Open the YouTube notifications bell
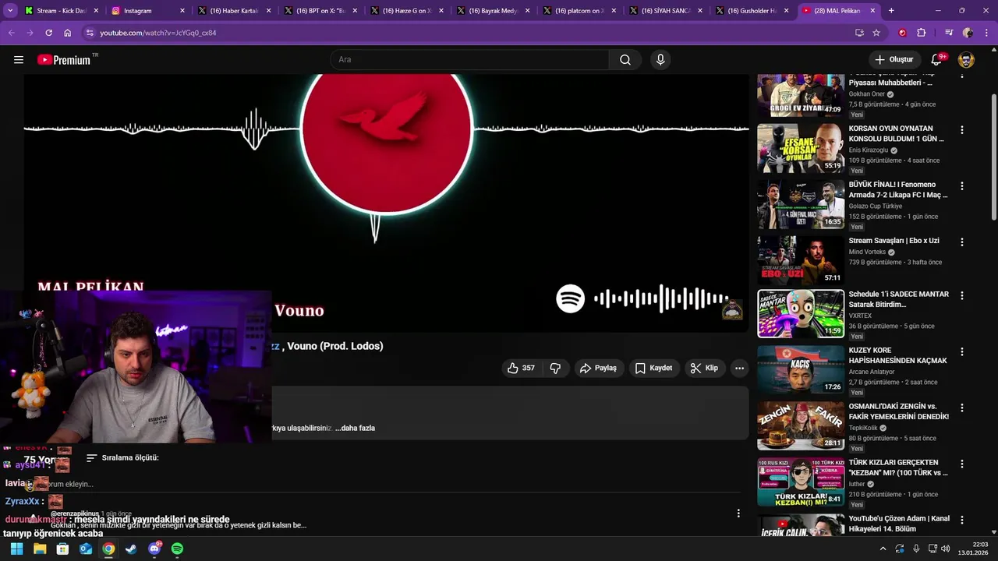The height and width of the screenshot is (561, 998). (937, 59)
